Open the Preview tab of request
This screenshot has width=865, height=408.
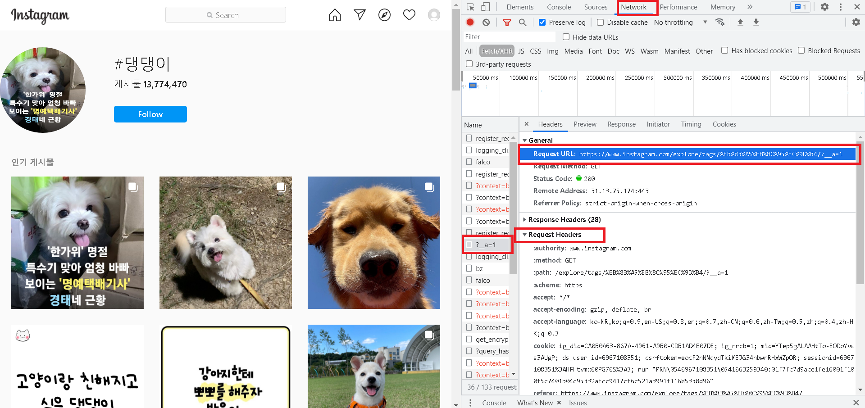pyautogui.click(x=585, y=124)
